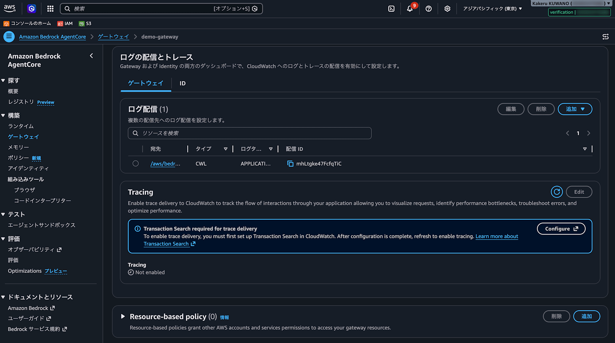Open the S3 bookmark shortcut
This screenshot has width=615, height=343.
point(85,23)
